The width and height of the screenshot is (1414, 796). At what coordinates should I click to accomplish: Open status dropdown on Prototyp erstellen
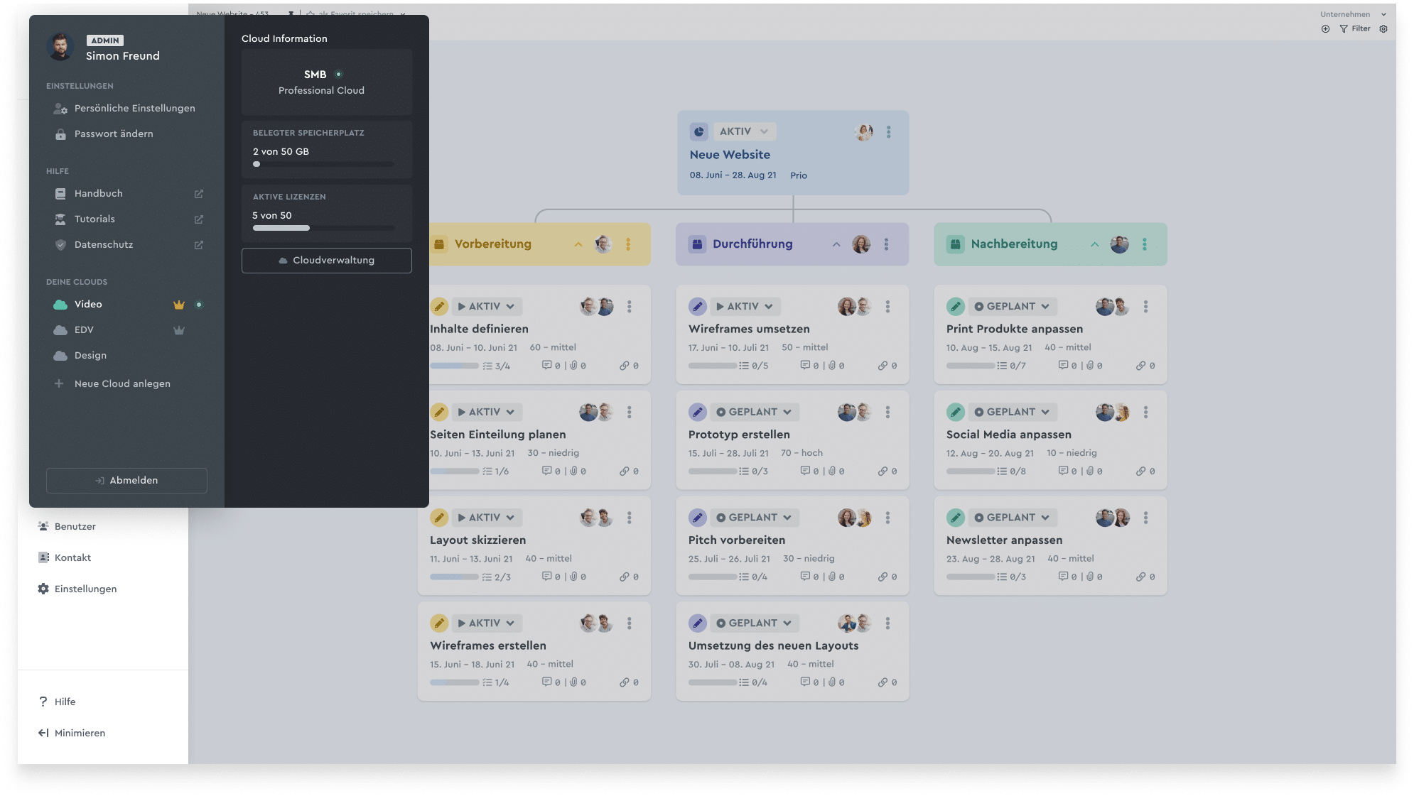click(754, 412)
